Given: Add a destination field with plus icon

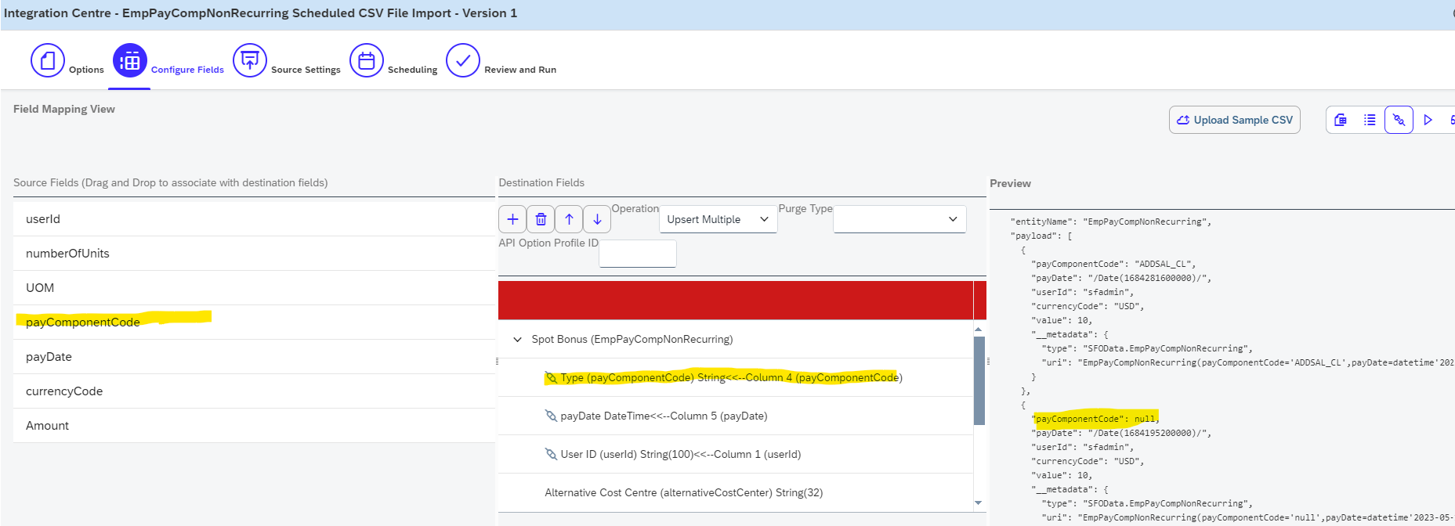Looking at the screenshot, I should 512,219.
